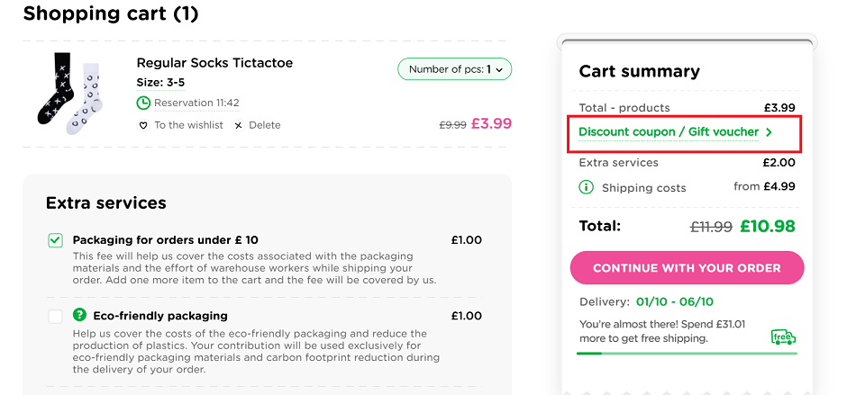The image size is (856, 395).
Task: Uncheck Packaging for orders under £10
Action: [56, 240]
